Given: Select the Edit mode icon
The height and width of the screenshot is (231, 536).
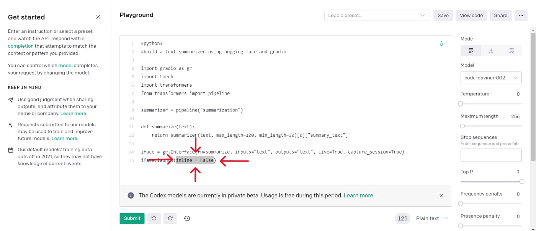Looking at the screenshot, I should (511, 50).
